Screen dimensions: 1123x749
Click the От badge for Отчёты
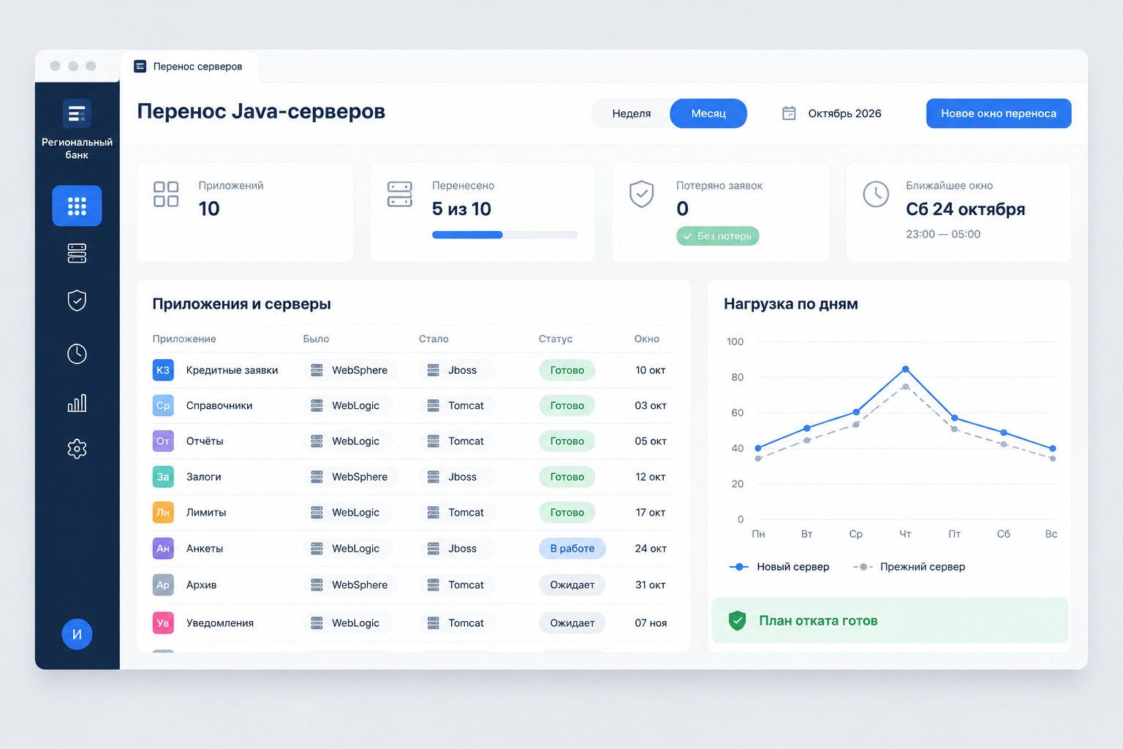[x=163, y=441]
